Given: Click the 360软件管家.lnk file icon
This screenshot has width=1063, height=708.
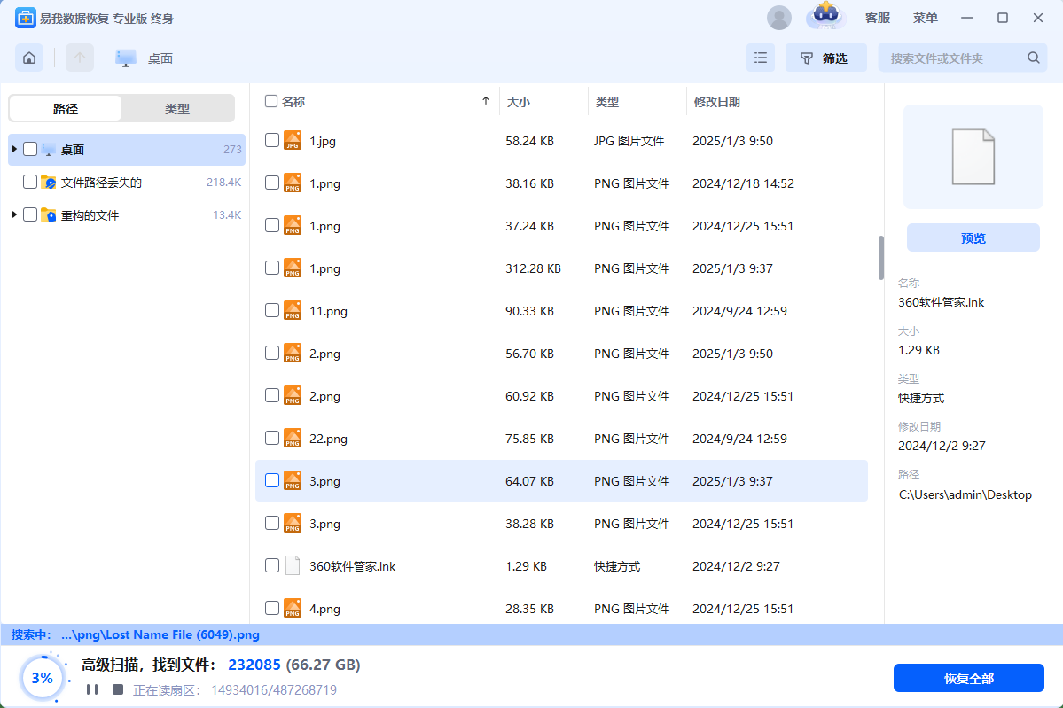Looking at the screenshot, I should coord(293,566).
